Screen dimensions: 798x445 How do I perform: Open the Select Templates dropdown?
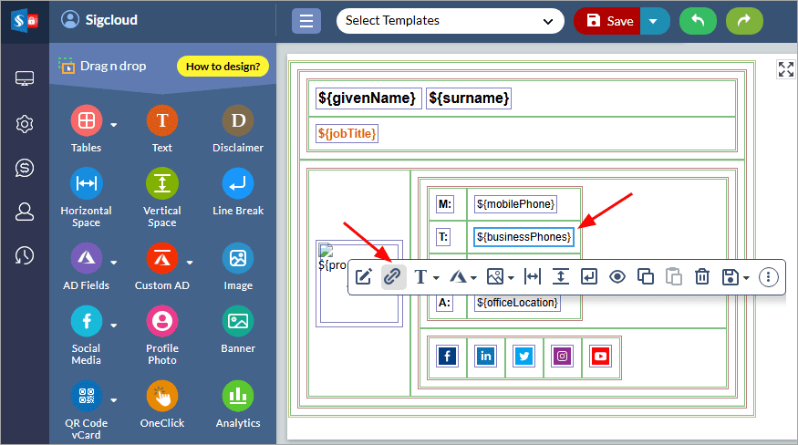click(x=450, y=21)
